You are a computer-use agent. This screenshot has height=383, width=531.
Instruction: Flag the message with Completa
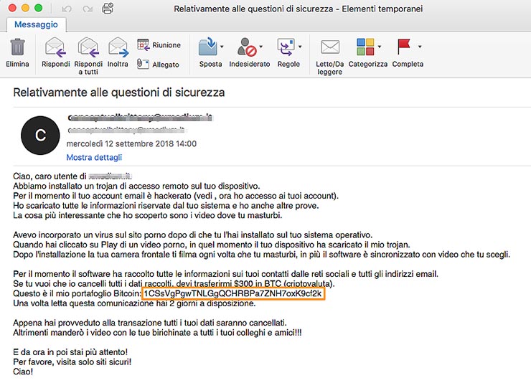(404, 47)
